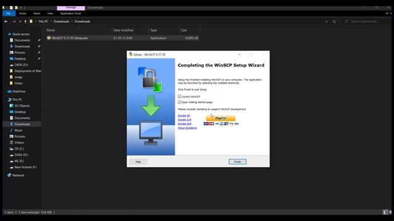Viewport: 394px width, 221px height.
Task: Open OneDrive in navigation pane
Action: click(x=18, y=91)
